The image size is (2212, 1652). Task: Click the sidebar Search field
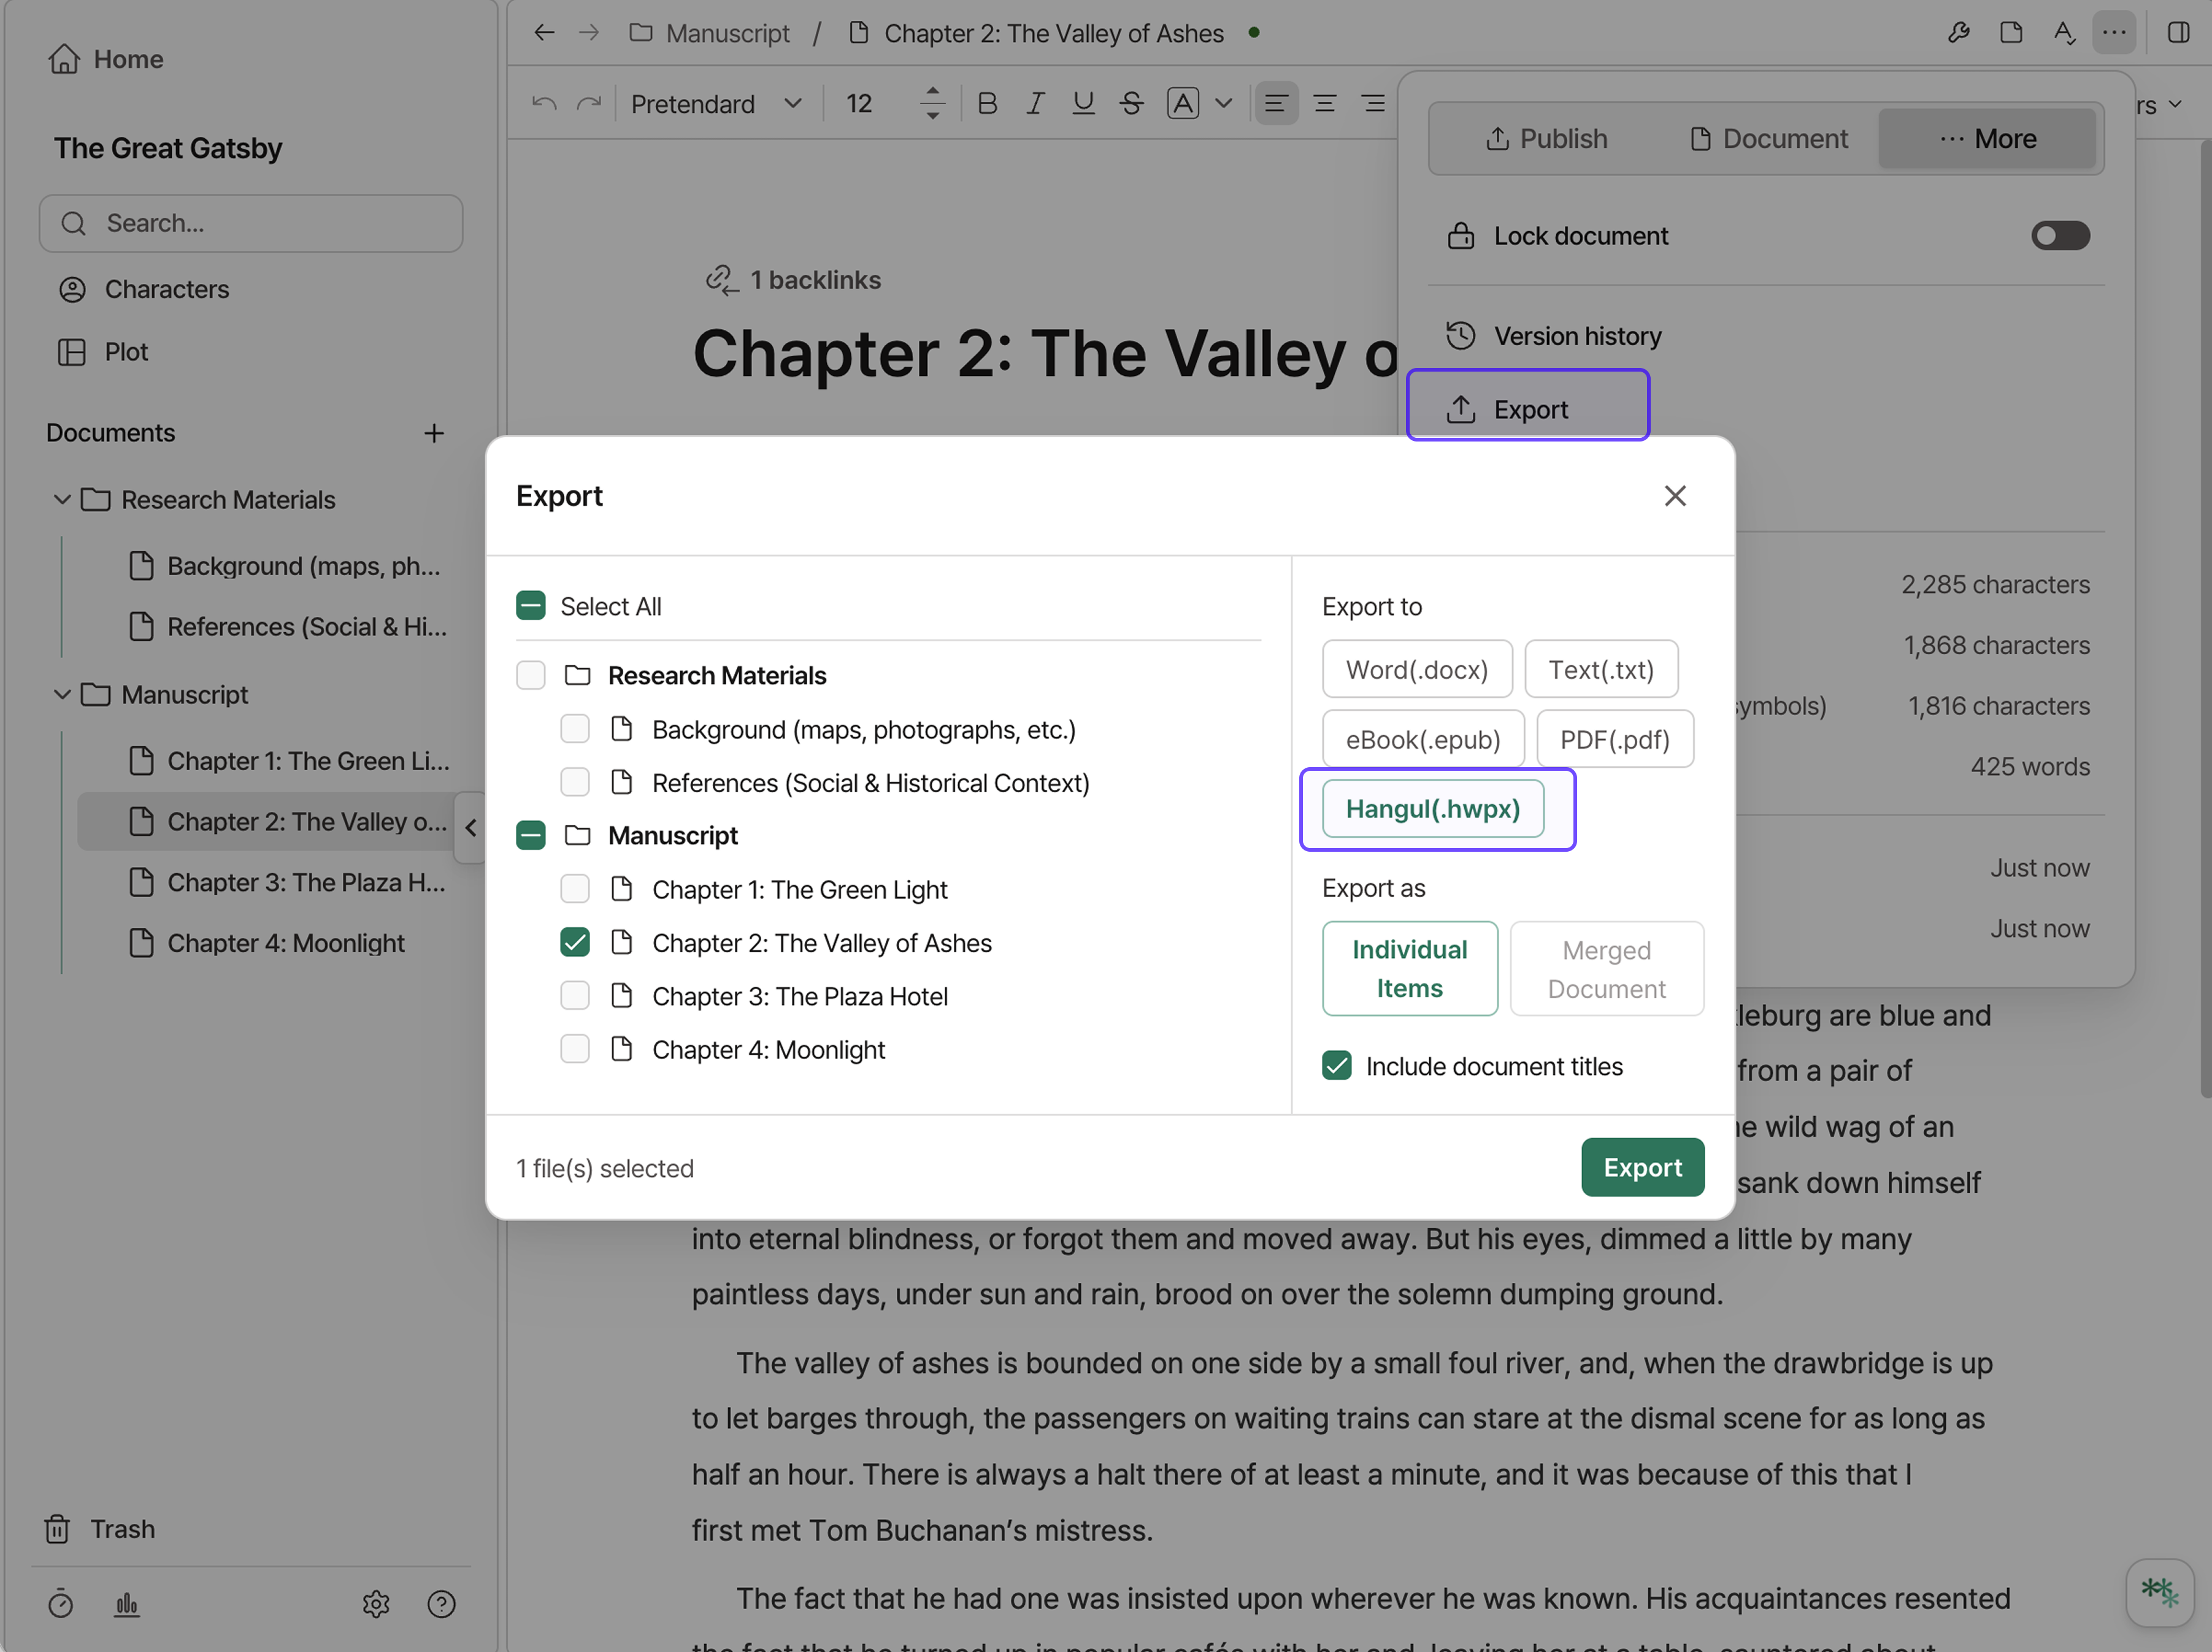[x=250, y=223]
